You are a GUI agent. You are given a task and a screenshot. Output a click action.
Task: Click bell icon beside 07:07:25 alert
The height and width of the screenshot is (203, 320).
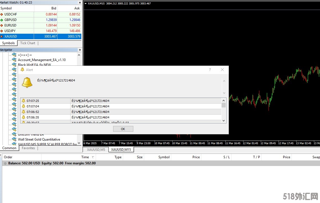pos(24,101)
